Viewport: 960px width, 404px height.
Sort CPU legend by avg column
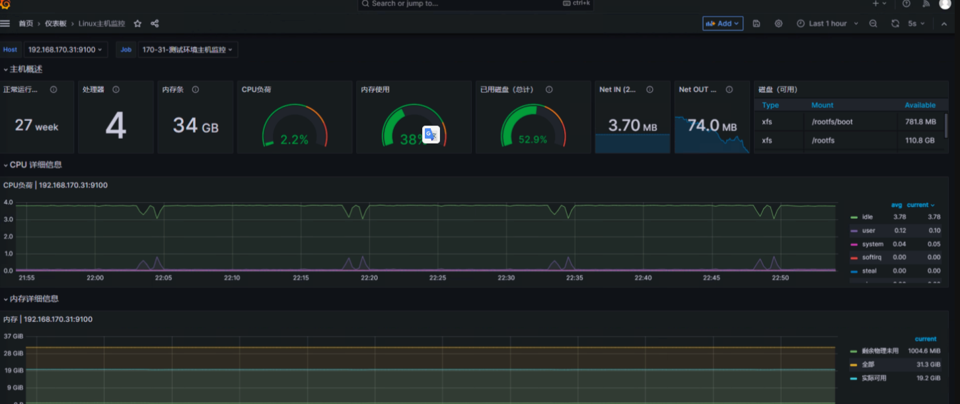(897, 205)
